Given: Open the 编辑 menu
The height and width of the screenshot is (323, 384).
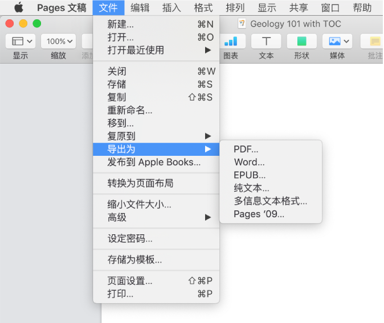Looking at the screenshot, I should point(140,8).
